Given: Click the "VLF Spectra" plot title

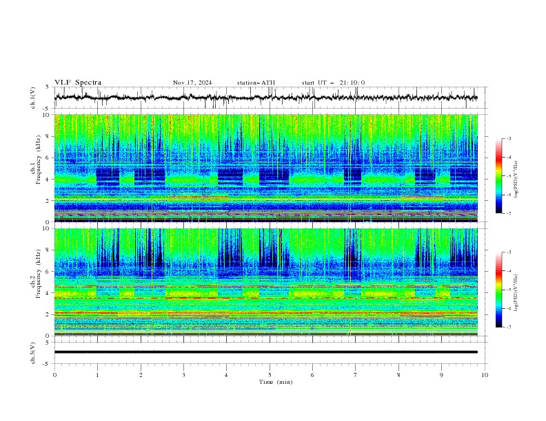Looking at the screenshot, I should [78, 83].
